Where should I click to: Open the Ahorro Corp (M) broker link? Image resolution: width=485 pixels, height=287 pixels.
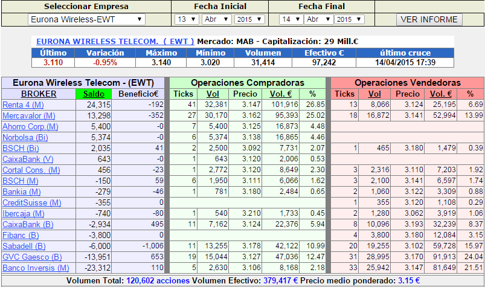30,126
